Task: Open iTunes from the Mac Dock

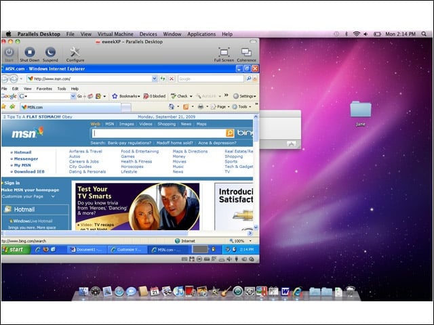Action: (x=178, y=292)
